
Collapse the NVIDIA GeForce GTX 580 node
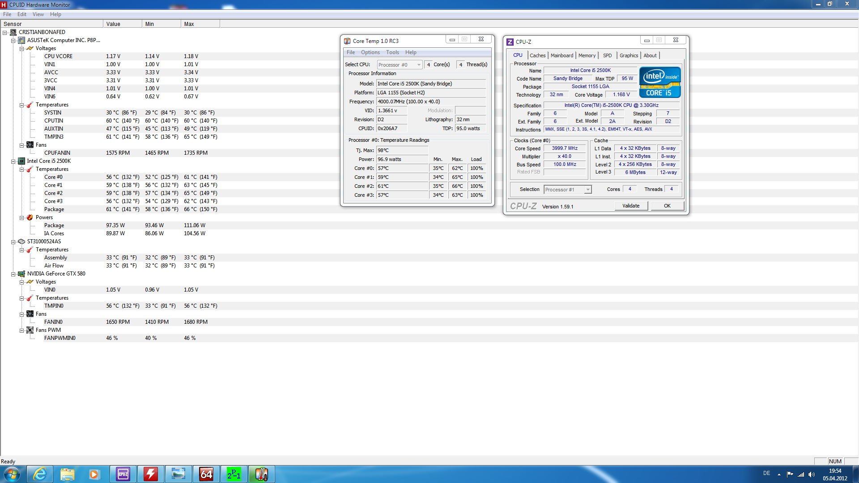click(x=13, y=274)
